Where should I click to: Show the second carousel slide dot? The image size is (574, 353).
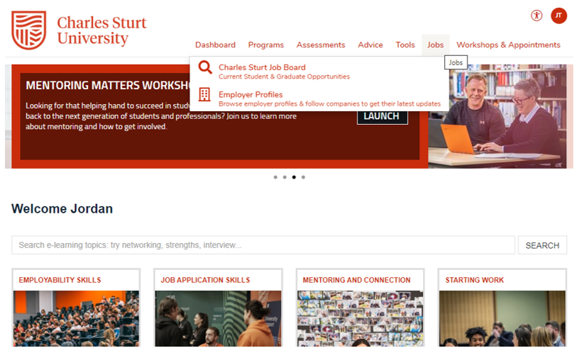coord(285,177)
